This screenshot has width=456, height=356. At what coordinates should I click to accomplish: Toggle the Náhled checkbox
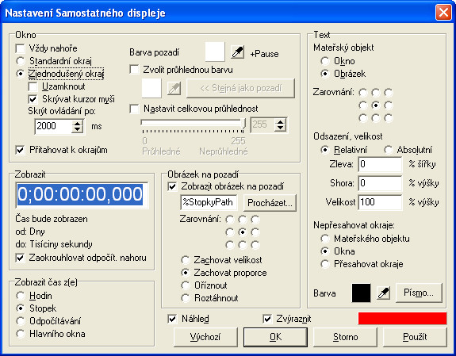click(172, 319)
